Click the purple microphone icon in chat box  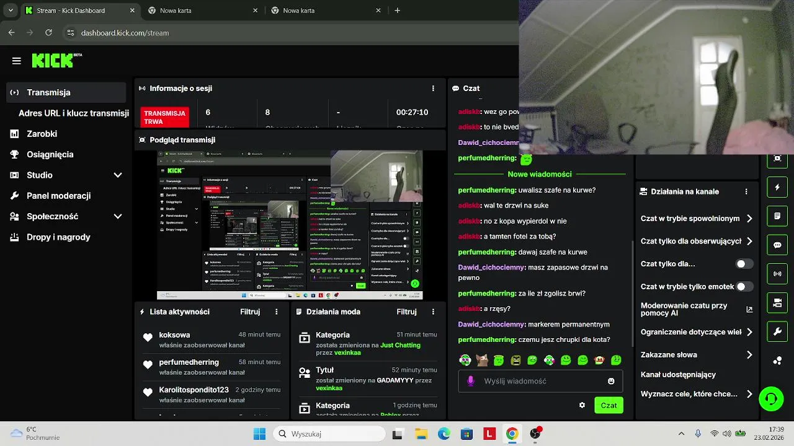(471, 381)
